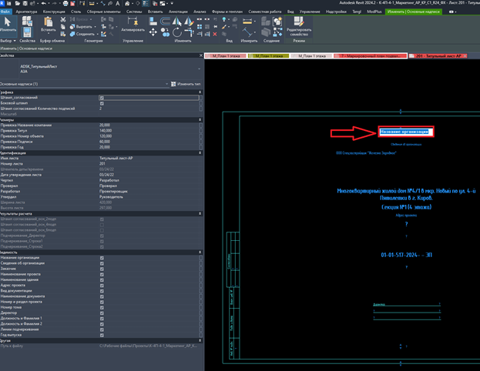Click the Default 3D view house icon
This screenshot has height=371, width=480.
point(127,3)
